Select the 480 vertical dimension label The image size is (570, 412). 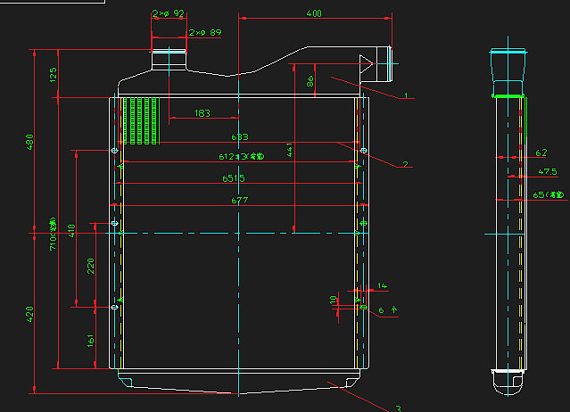[x=29, y=141]
